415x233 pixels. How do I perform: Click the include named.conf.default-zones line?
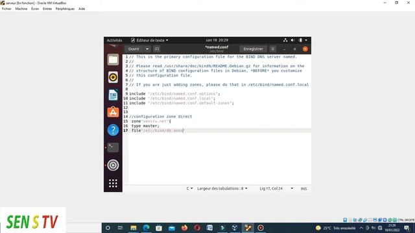tap(182, 104)
